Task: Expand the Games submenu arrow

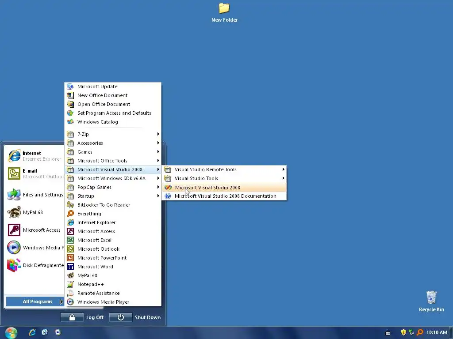Action: pos(158,152)
